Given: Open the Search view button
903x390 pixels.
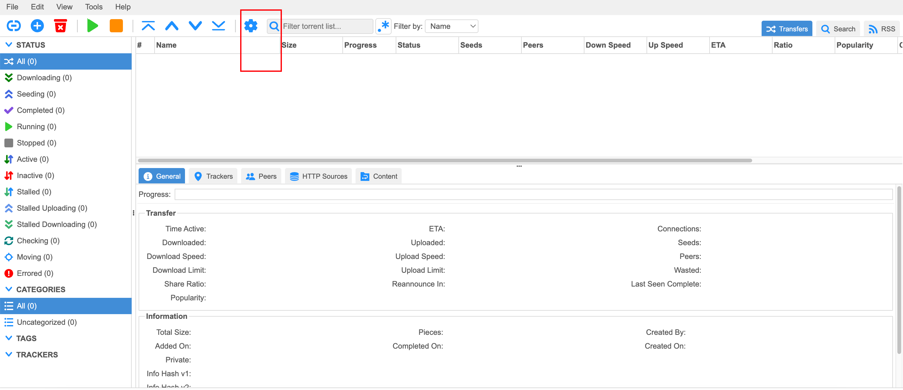Looking at the screenshot, I should click(838, 29).
